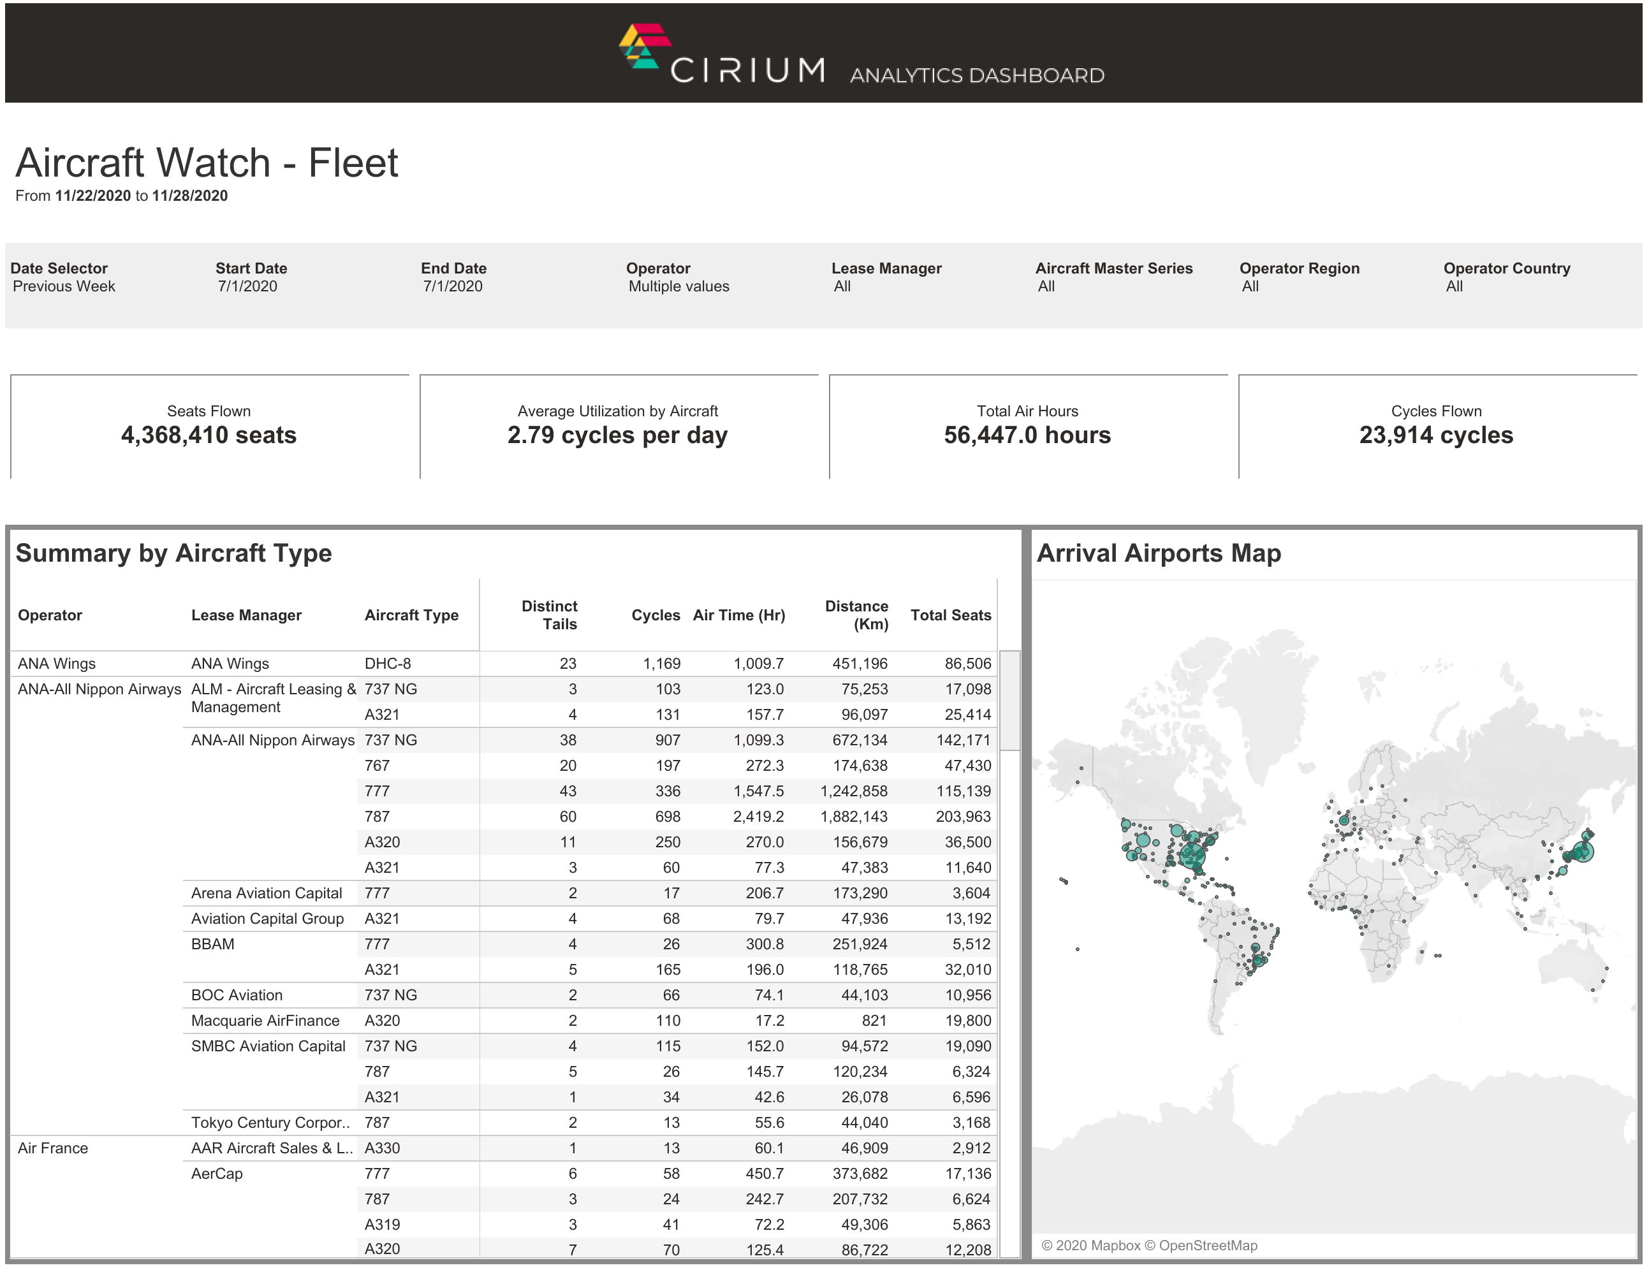Click the Air Time (Hr) column header
1649x1284 pixels.
pyautogui.click(x=739, y=615)
